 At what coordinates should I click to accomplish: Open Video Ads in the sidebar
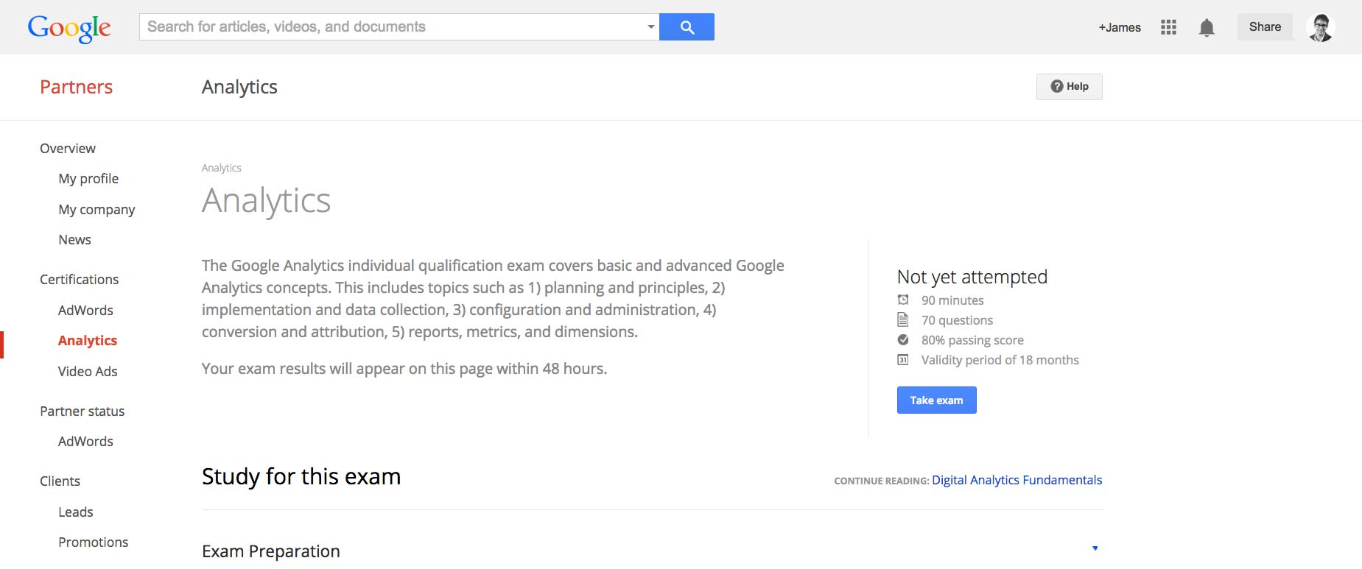click(x=88, y=371)
